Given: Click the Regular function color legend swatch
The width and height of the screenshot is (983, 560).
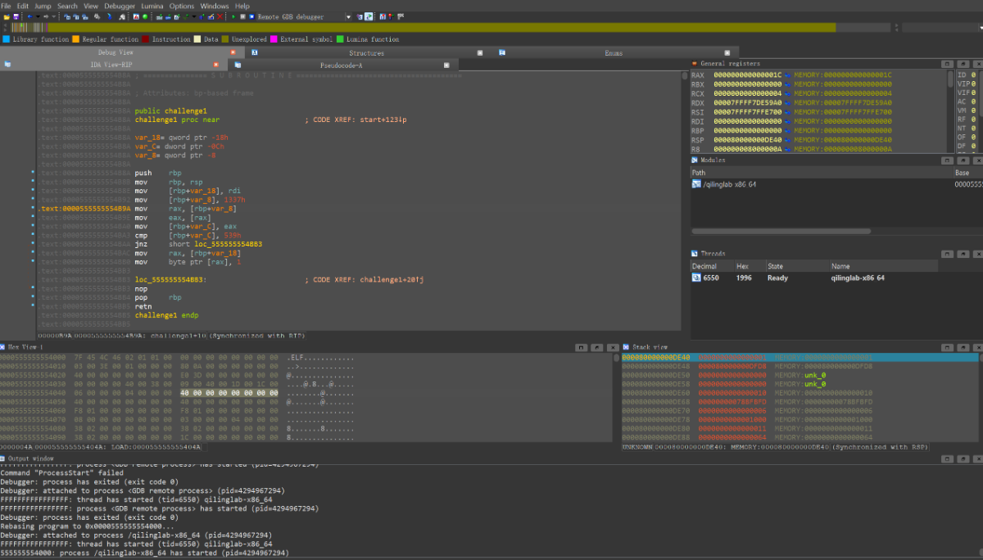Looking at the screenshot, I should (75, 39).
